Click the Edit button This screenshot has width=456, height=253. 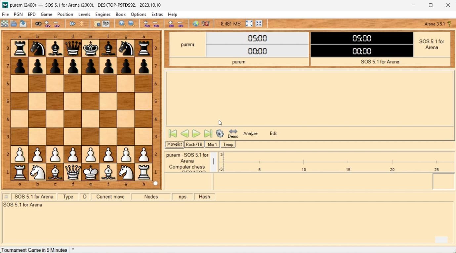tap(273, 133)
